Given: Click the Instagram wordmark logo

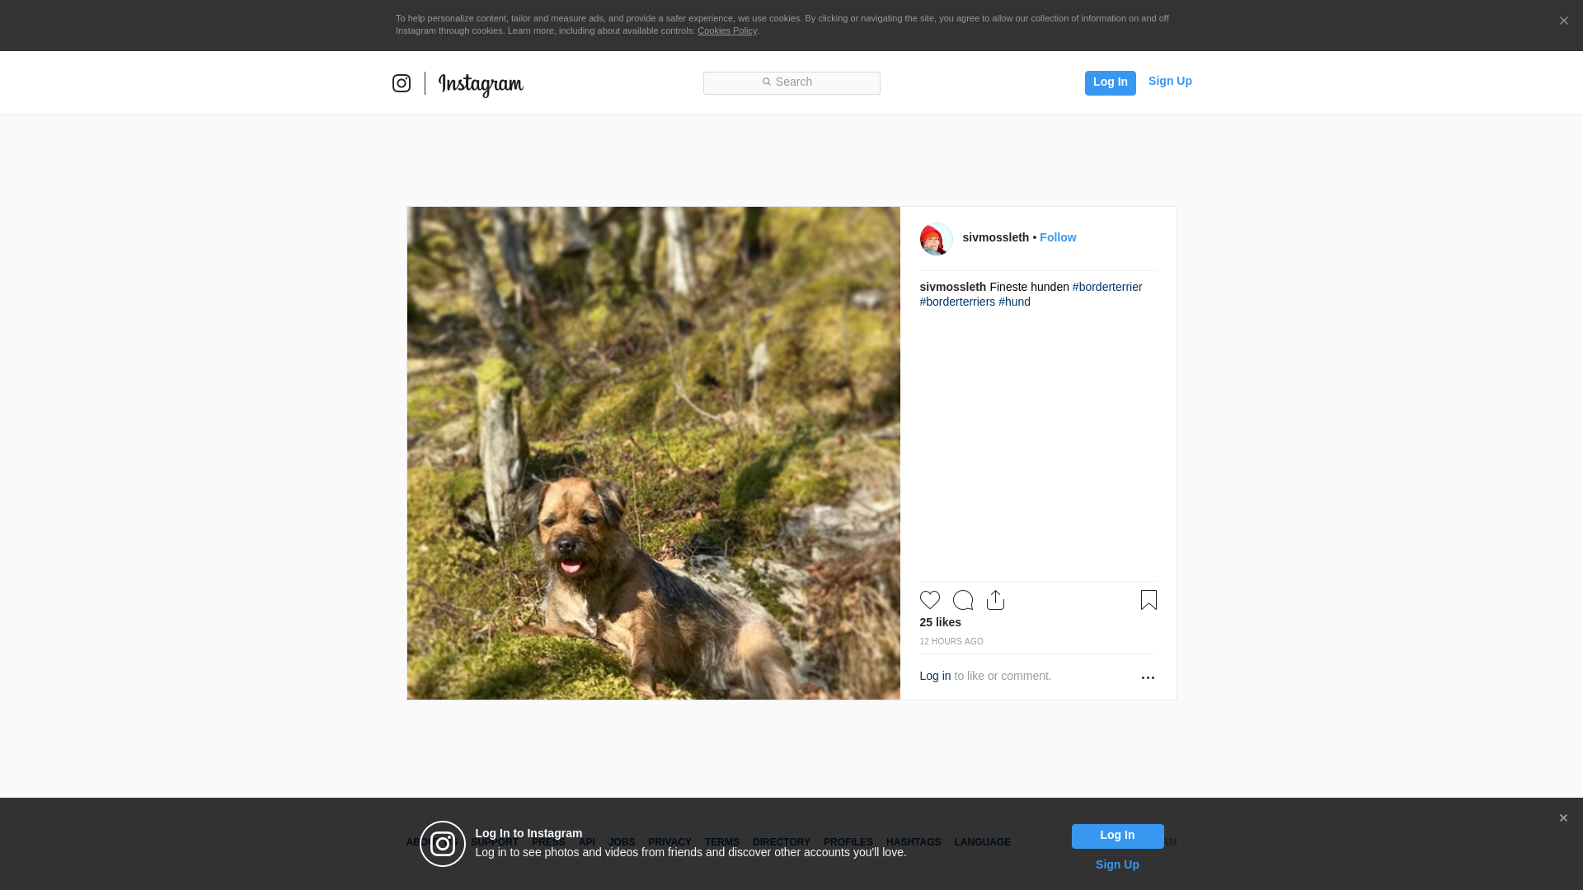Looking at the screenshot, I should [481, 84].
